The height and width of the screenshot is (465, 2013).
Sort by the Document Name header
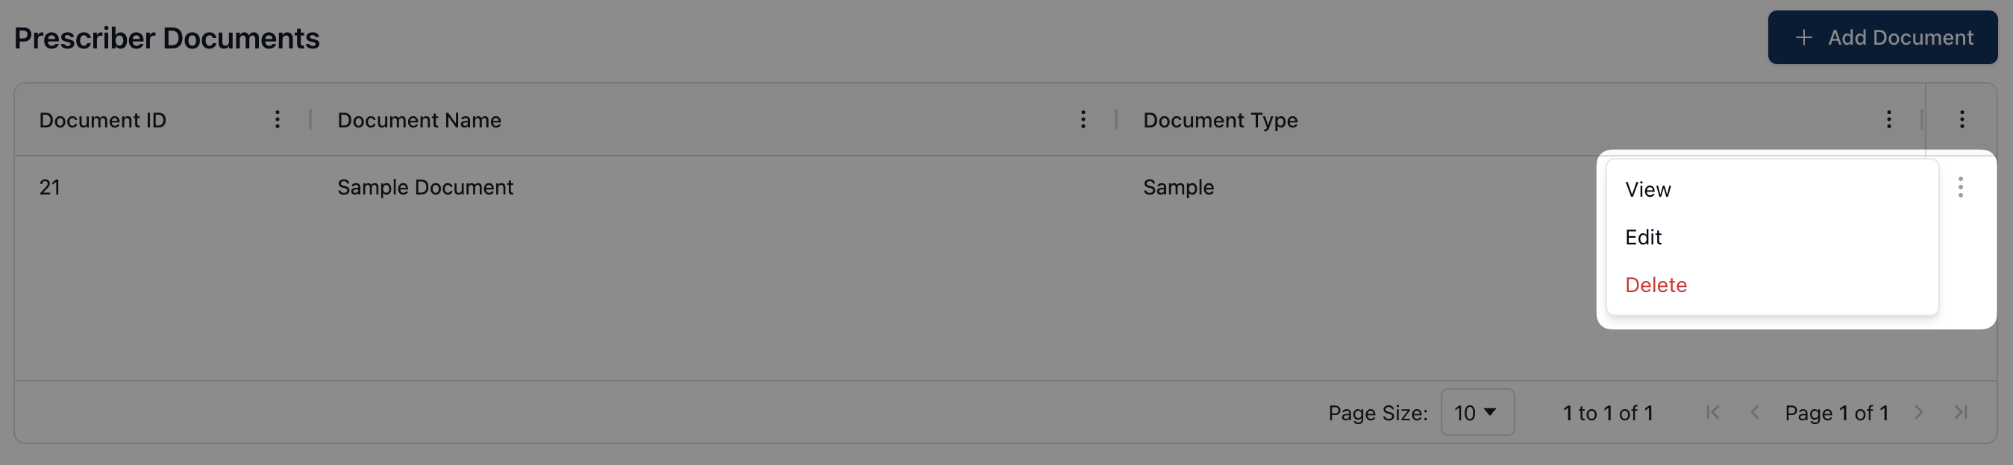click(419, 120)
